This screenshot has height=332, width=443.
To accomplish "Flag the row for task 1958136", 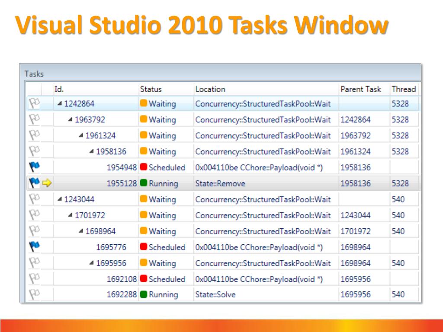I will (34, 151).
